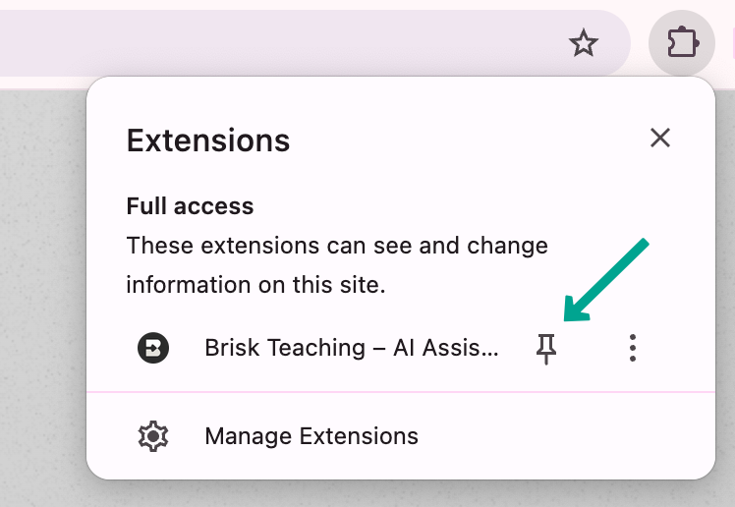735x507 pixels.
Task: Click the Full access section label
Action: tap(191, 206)
